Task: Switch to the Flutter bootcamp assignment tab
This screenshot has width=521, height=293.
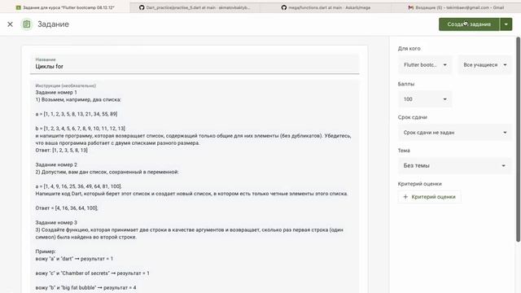Action: 65,7
